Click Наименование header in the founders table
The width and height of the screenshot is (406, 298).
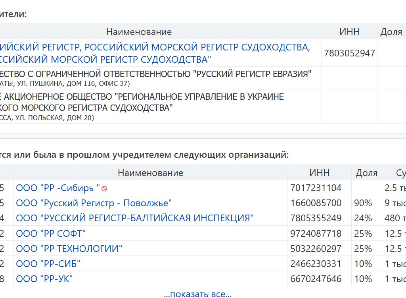139,32
